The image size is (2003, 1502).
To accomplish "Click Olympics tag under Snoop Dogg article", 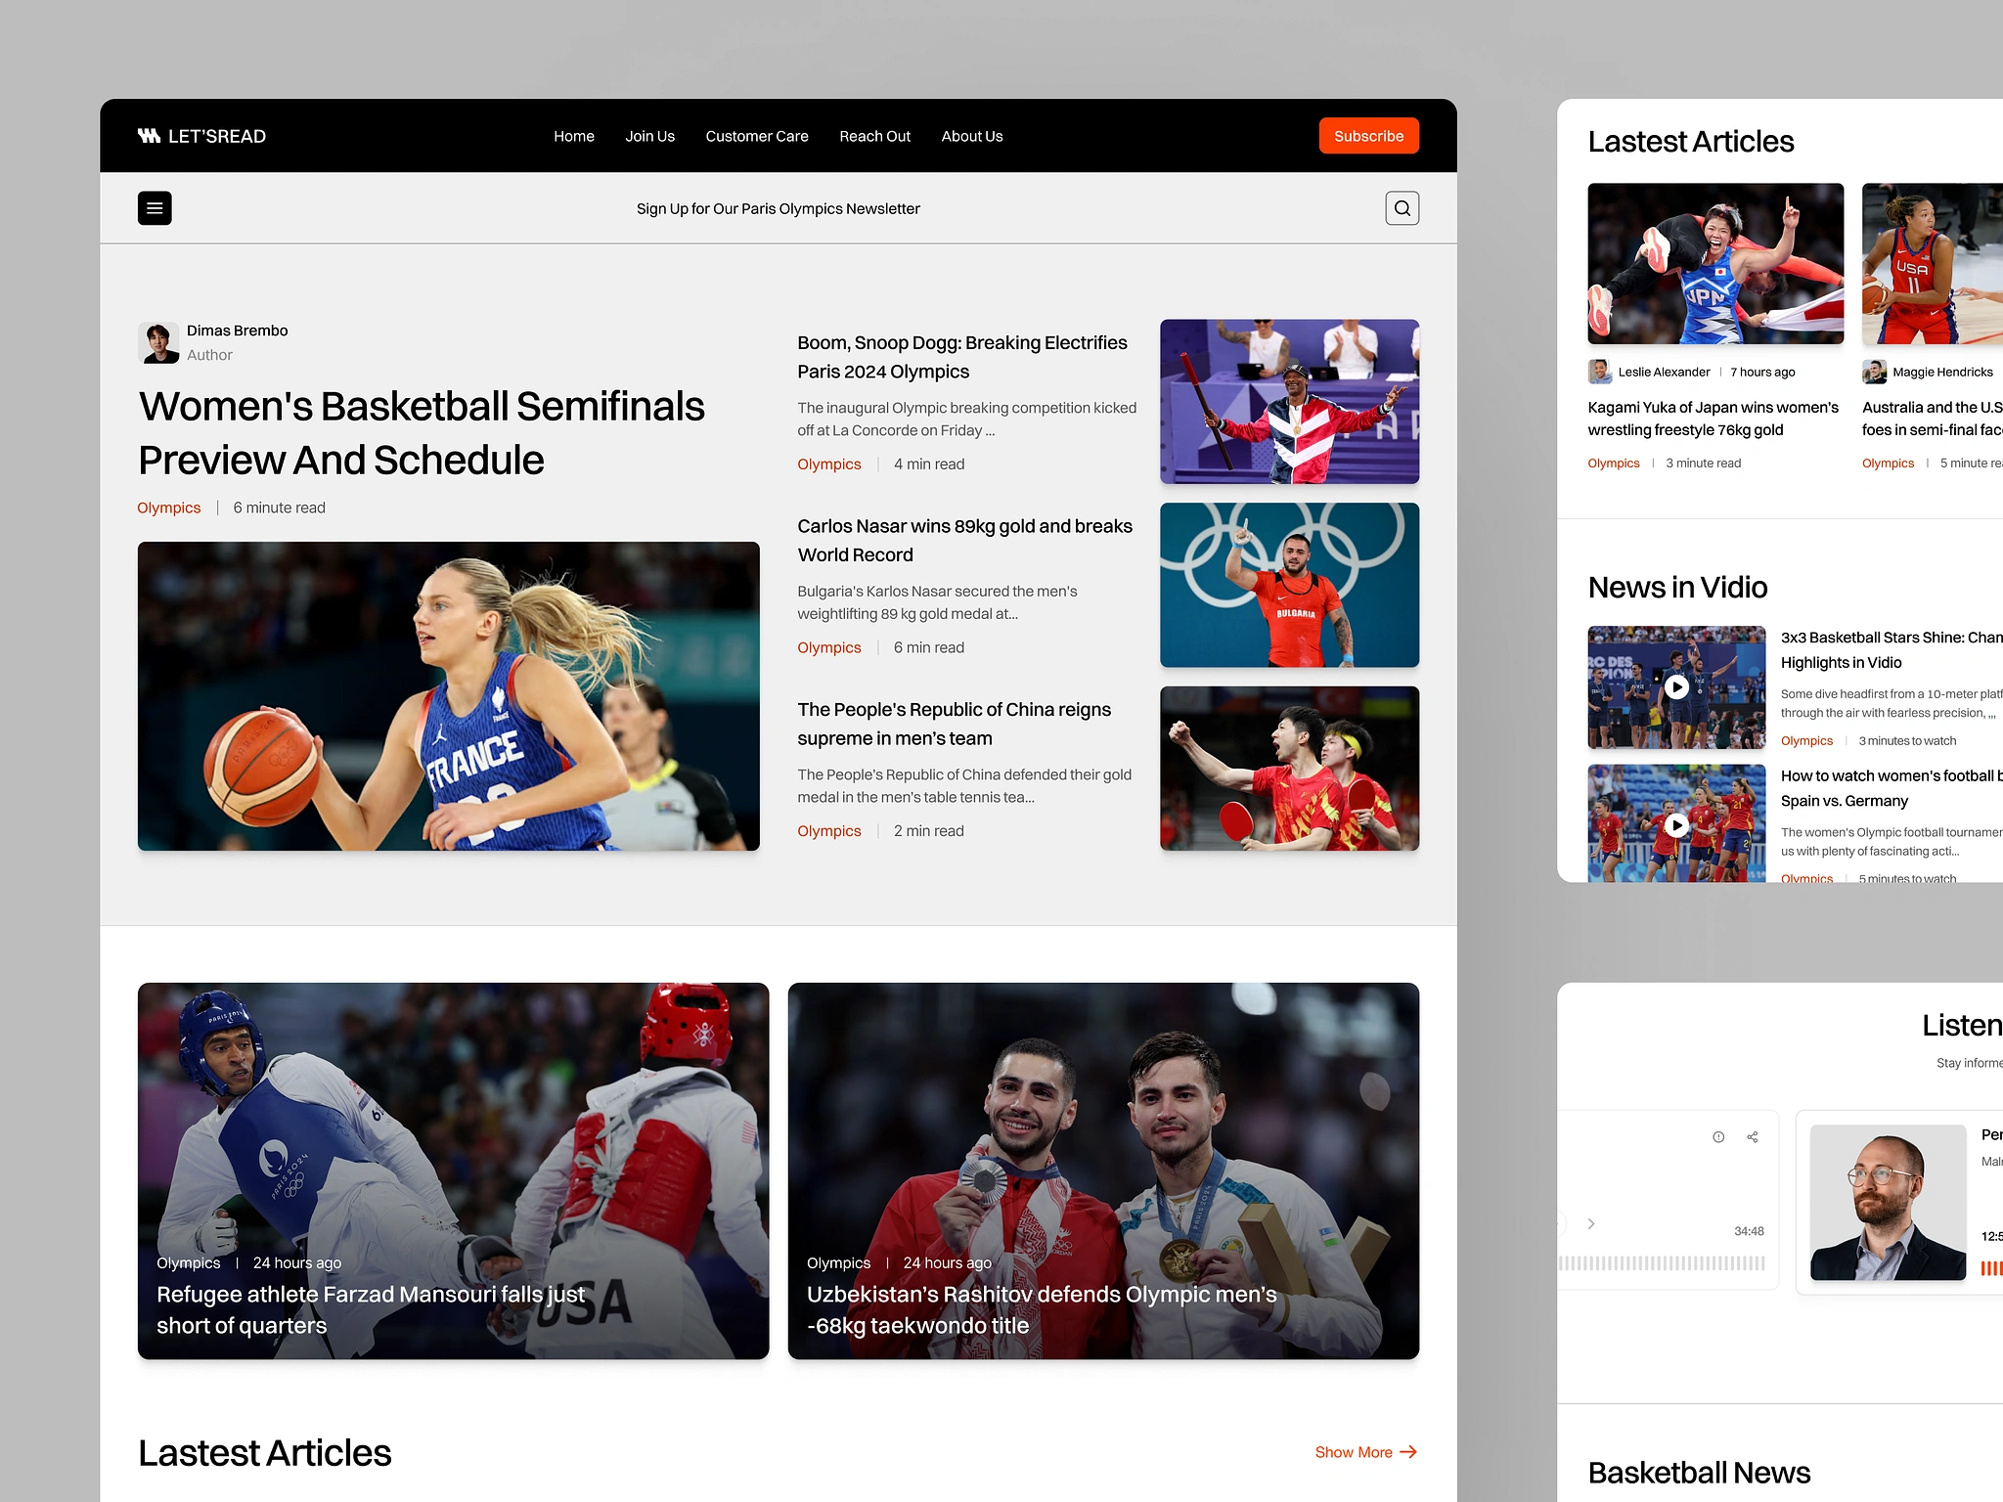I will (x=829, y=464).
